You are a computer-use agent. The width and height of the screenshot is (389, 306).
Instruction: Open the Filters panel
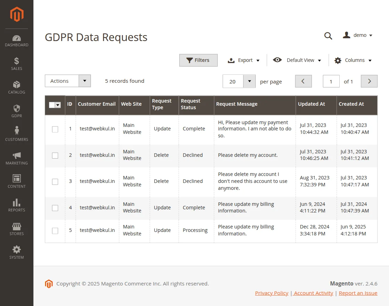point(198,60)
